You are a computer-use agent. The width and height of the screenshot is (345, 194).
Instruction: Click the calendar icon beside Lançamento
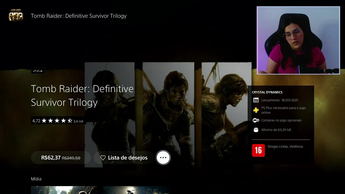click(256, 100)
